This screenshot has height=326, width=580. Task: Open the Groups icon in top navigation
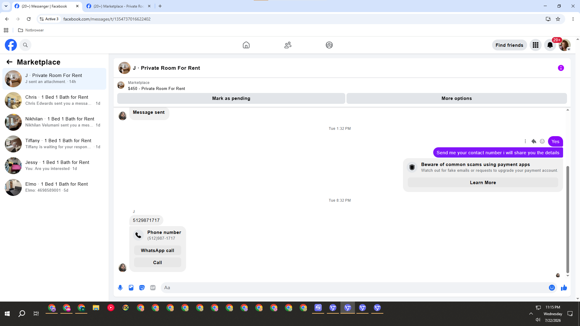point(329,45)
